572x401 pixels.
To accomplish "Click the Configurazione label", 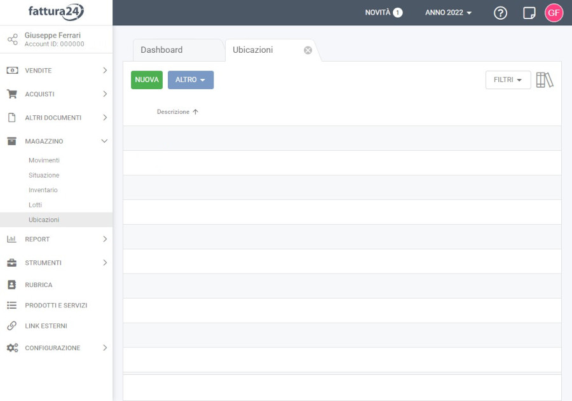I will 53,348.
